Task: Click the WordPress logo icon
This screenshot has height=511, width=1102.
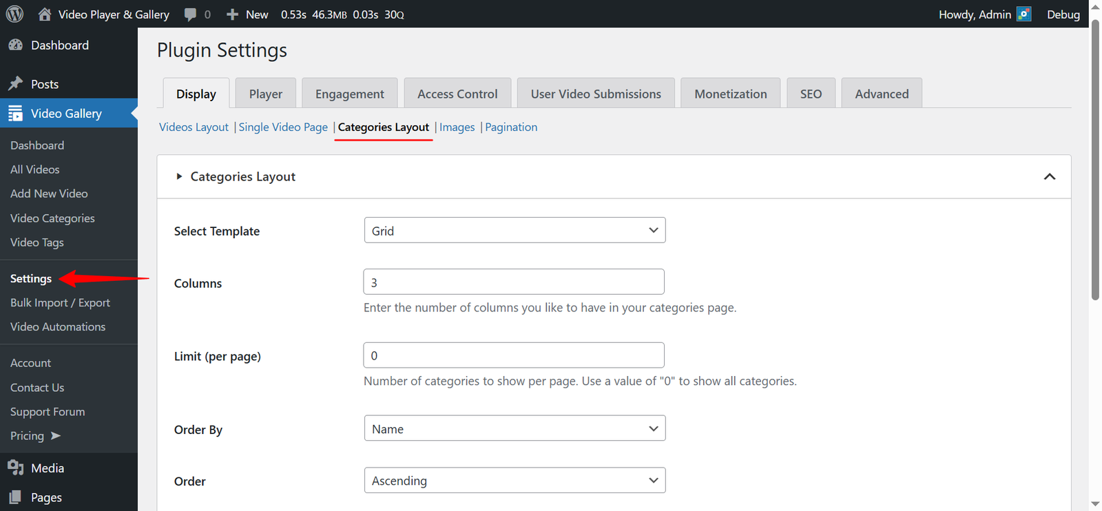Action: 14,14
